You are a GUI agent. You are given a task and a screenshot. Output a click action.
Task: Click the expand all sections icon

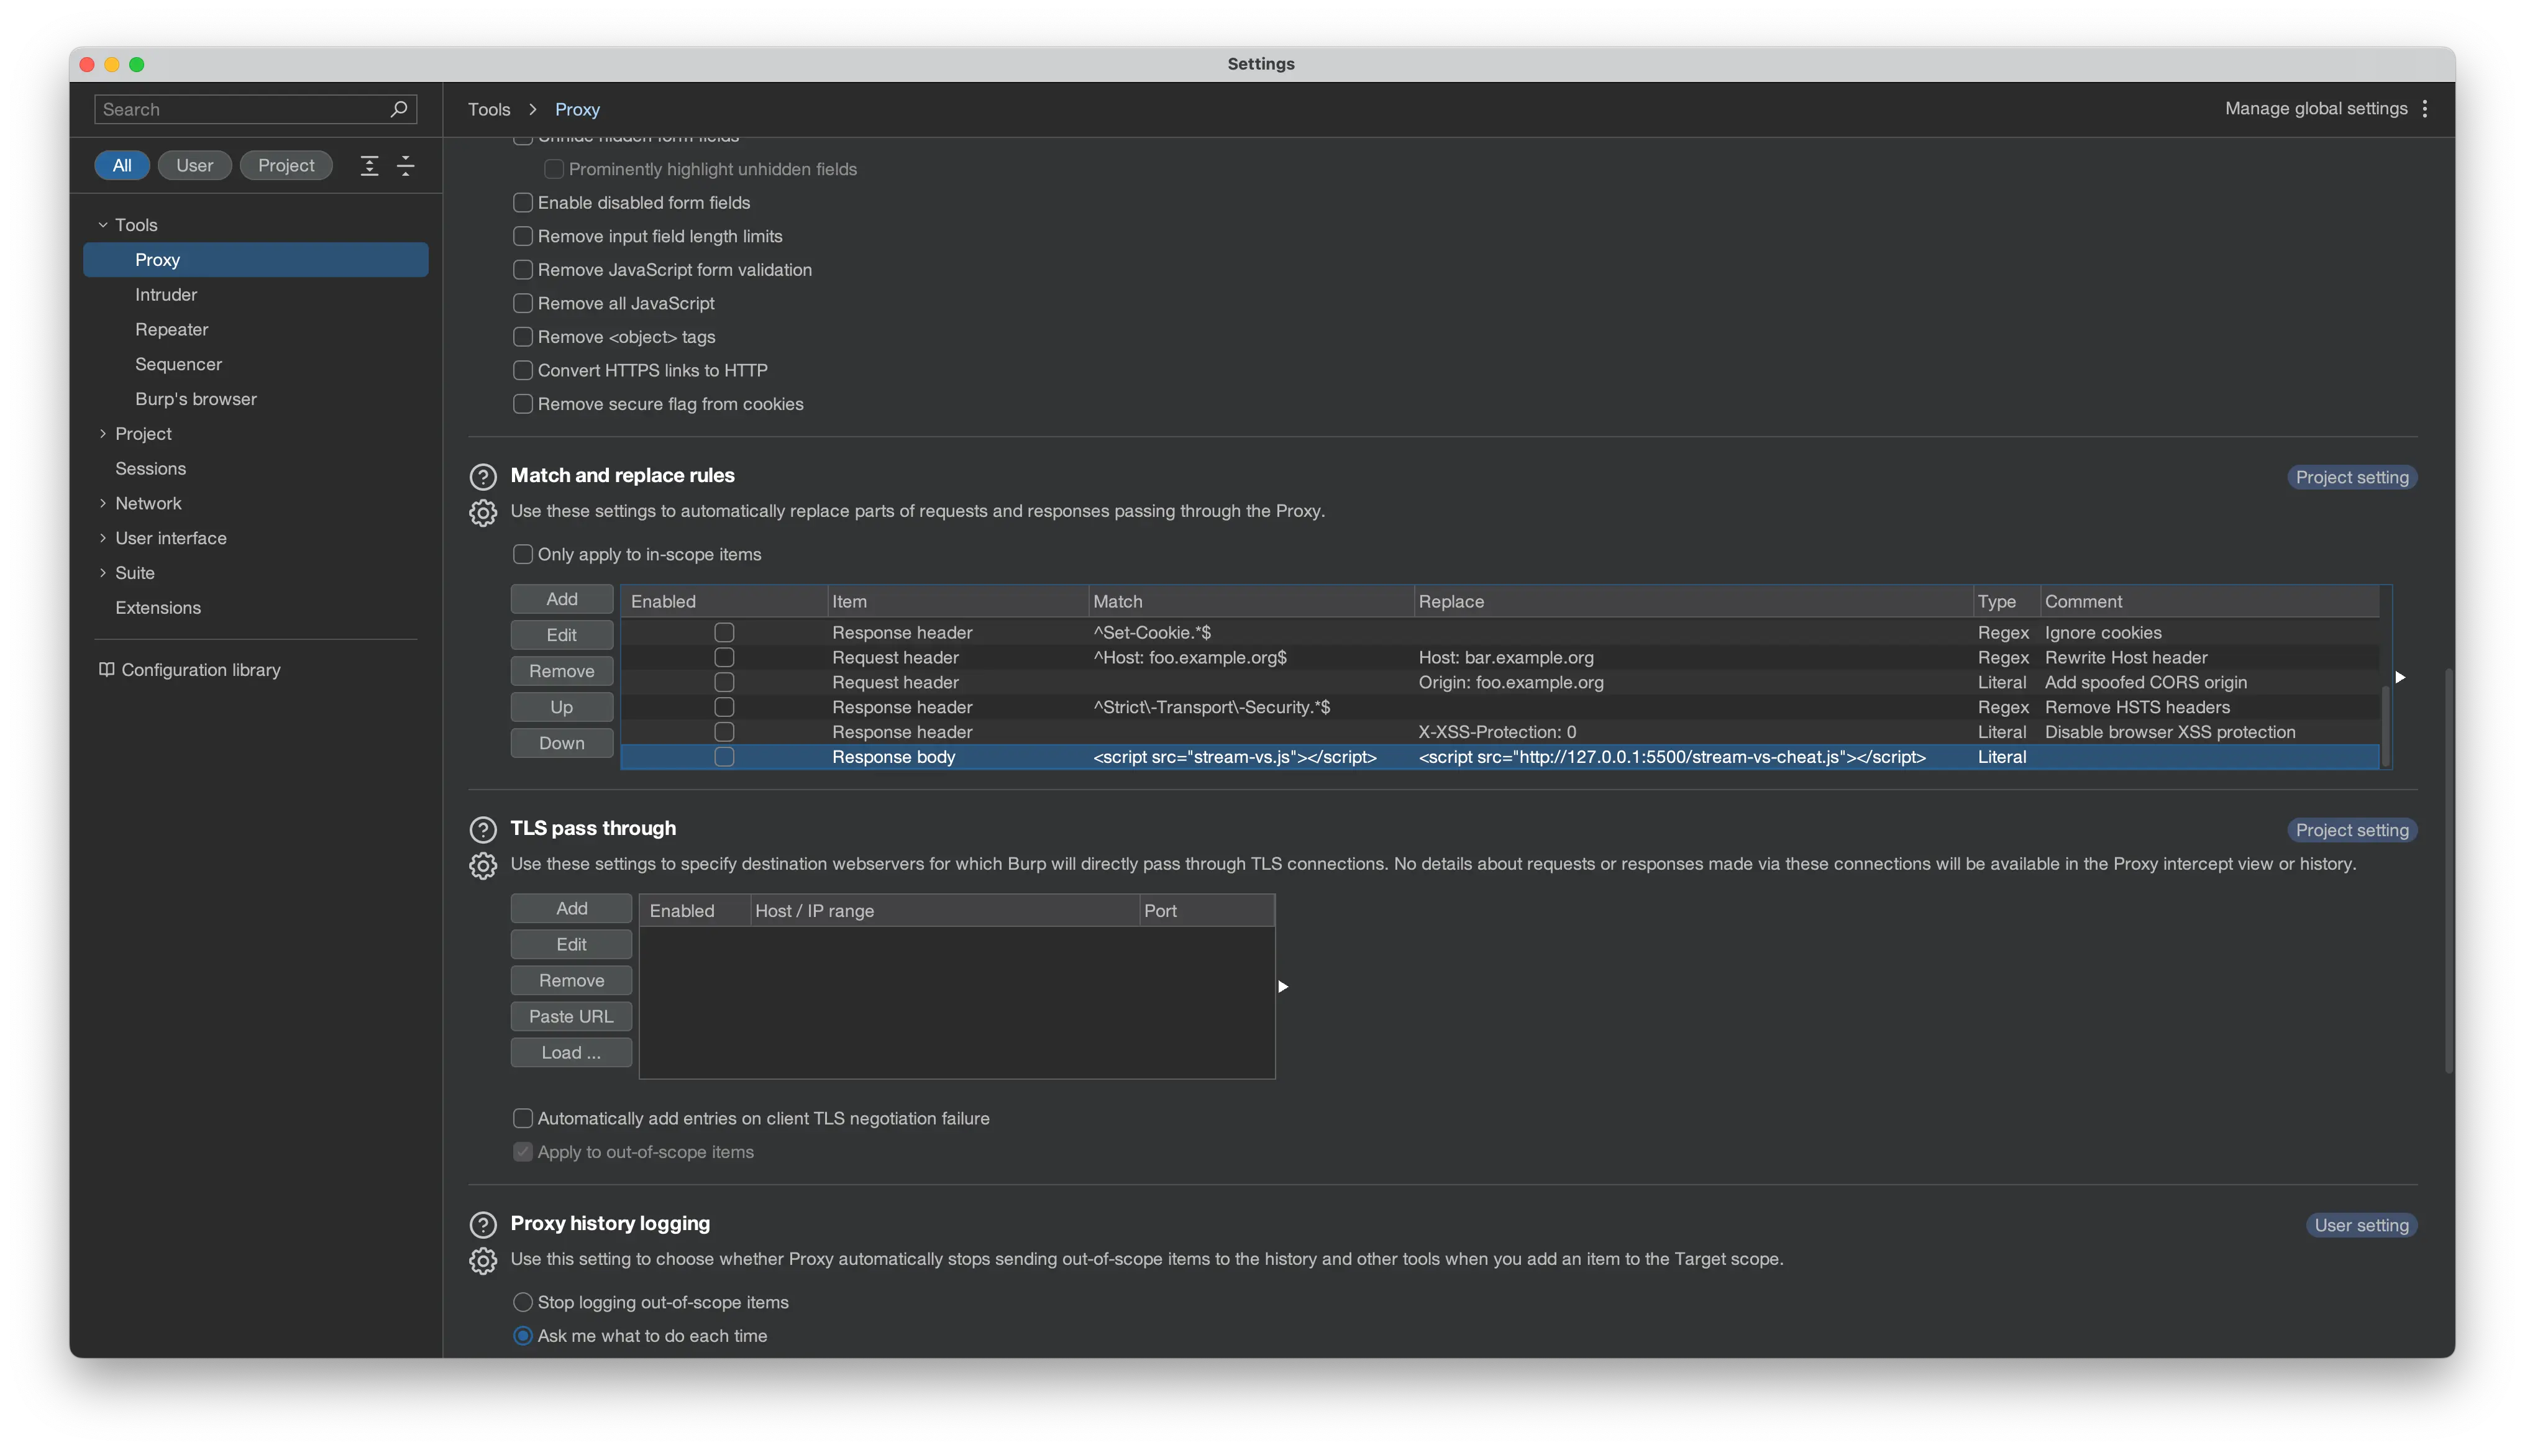tap(370, 165)
